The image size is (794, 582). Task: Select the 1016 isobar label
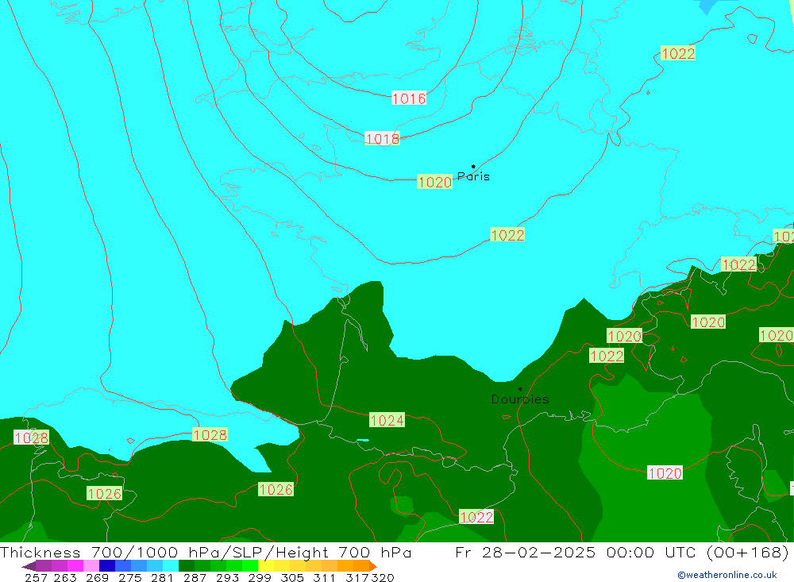point(409,98)
